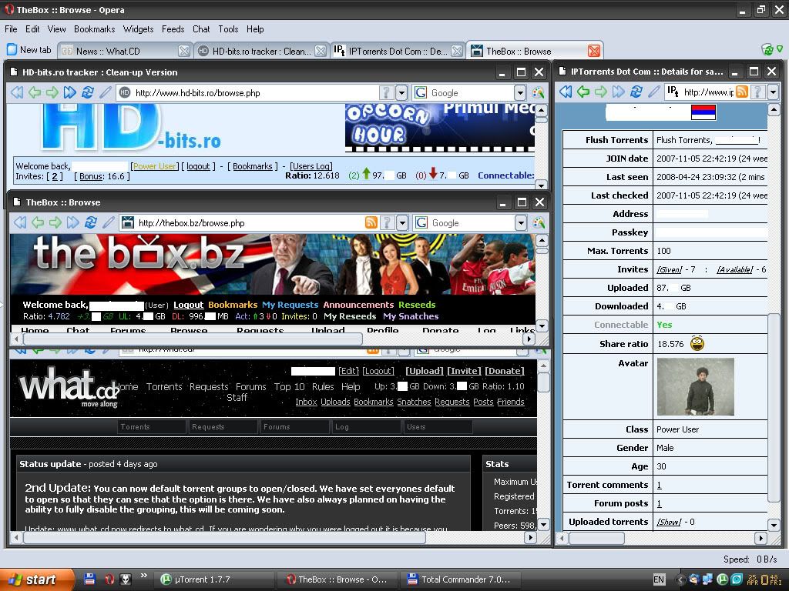The image size is (789, 591).
Task: Open the Widgets menu
Action: pos(139,29)
